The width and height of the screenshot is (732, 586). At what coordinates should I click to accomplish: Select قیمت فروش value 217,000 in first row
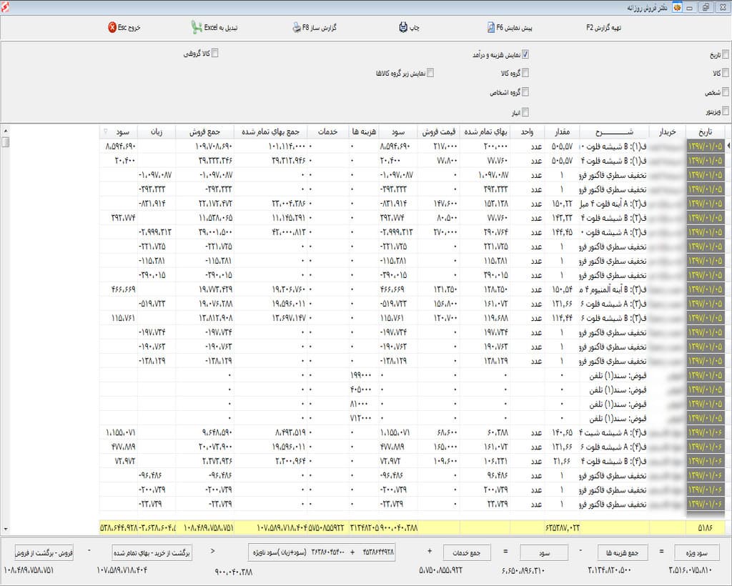[x=439, y=146]
